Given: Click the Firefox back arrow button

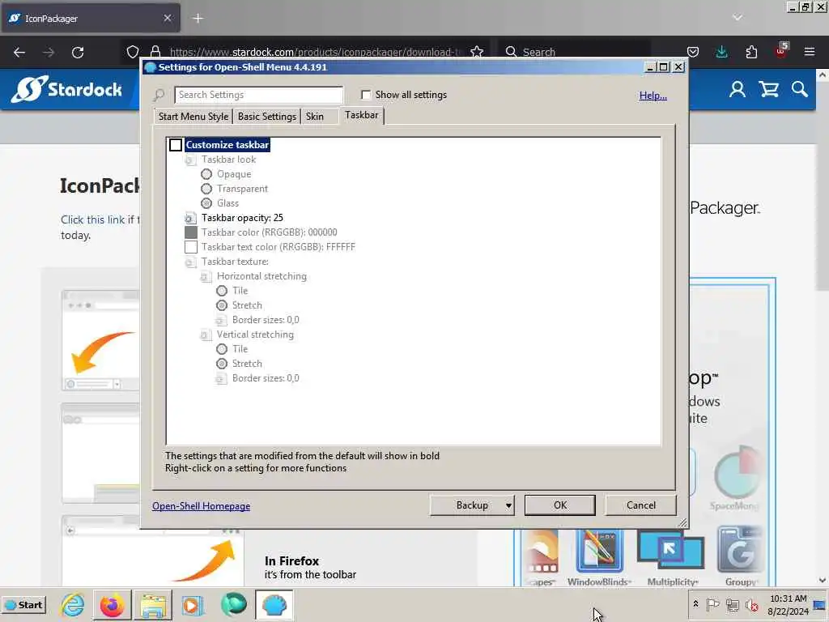Looking at the screenshot, I should point(19,52).
